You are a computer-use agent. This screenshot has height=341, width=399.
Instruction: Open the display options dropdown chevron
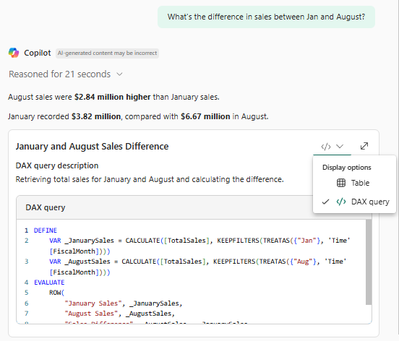(340, 146)
